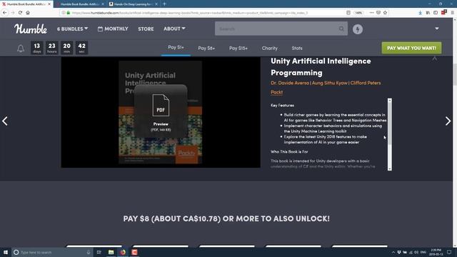Click the browser home icon
The width and height of the screenshot is (457, 257).
(x=28, y=13)
